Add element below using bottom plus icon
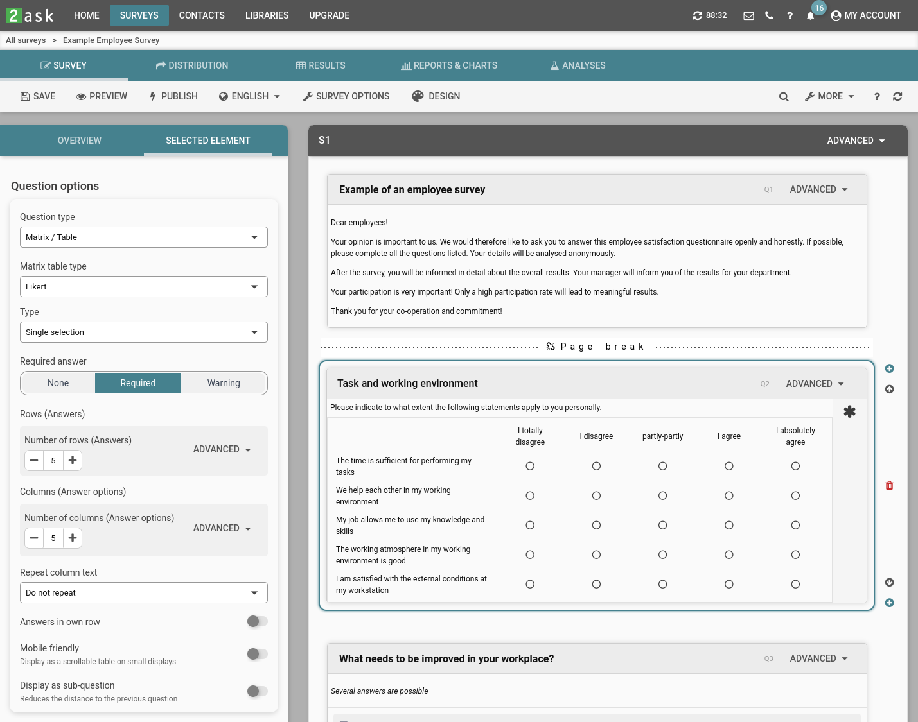 [x=889, y=603]
